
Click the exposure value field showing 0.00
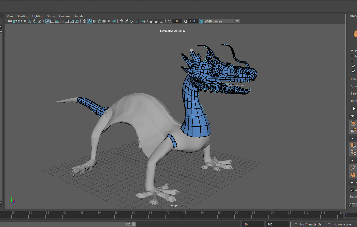(177, 21)
